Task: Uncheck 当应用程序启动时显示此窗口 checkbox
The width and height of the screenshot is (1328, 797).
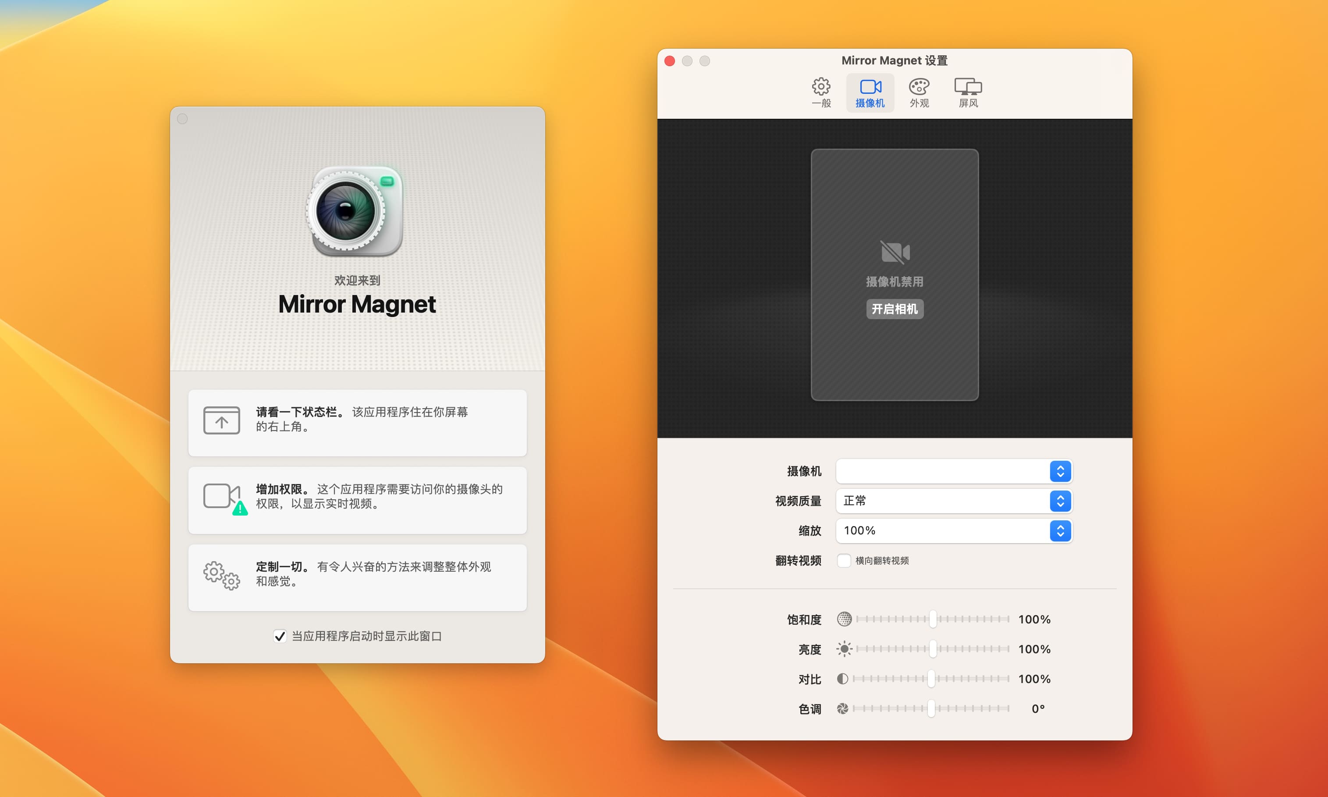Action: point(280,637)
